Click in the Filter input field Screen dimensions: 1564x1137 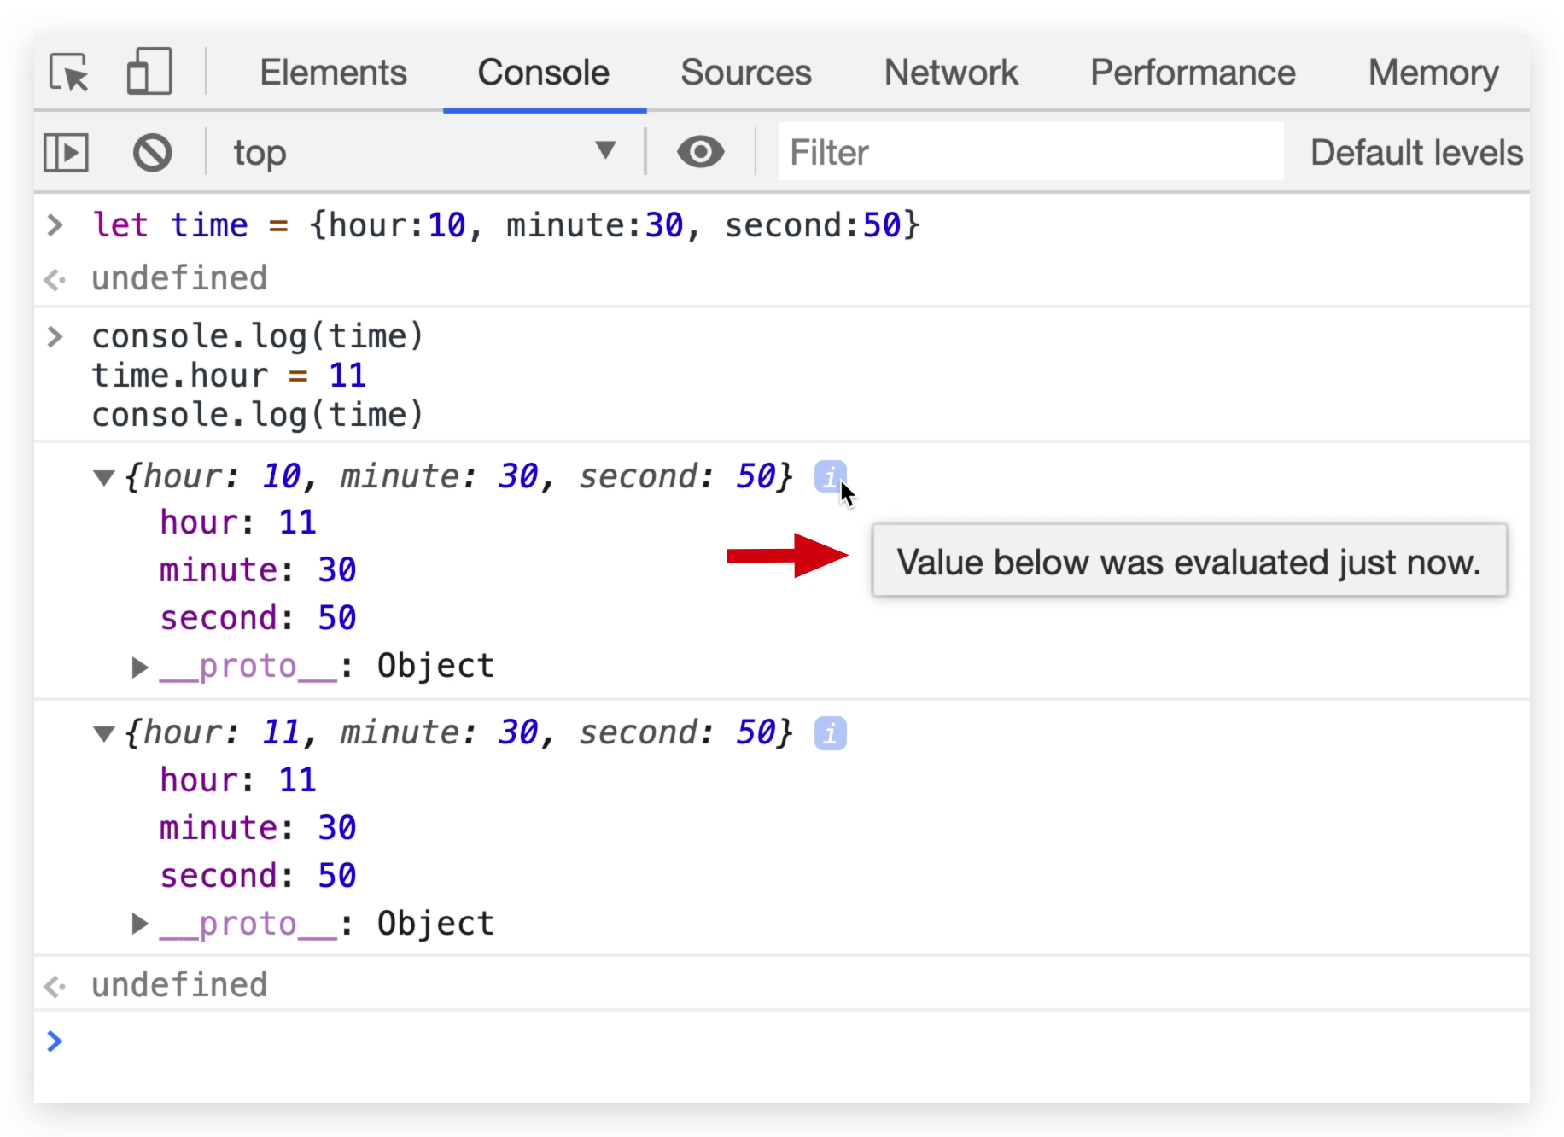coord(1030,153)
